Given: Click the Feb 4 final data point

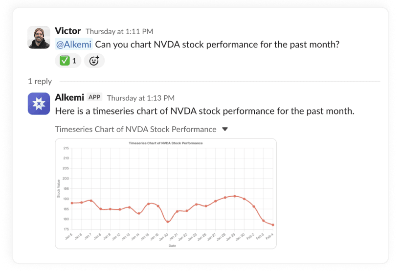Looking at the screenshot, I should [x=273, y=225].
